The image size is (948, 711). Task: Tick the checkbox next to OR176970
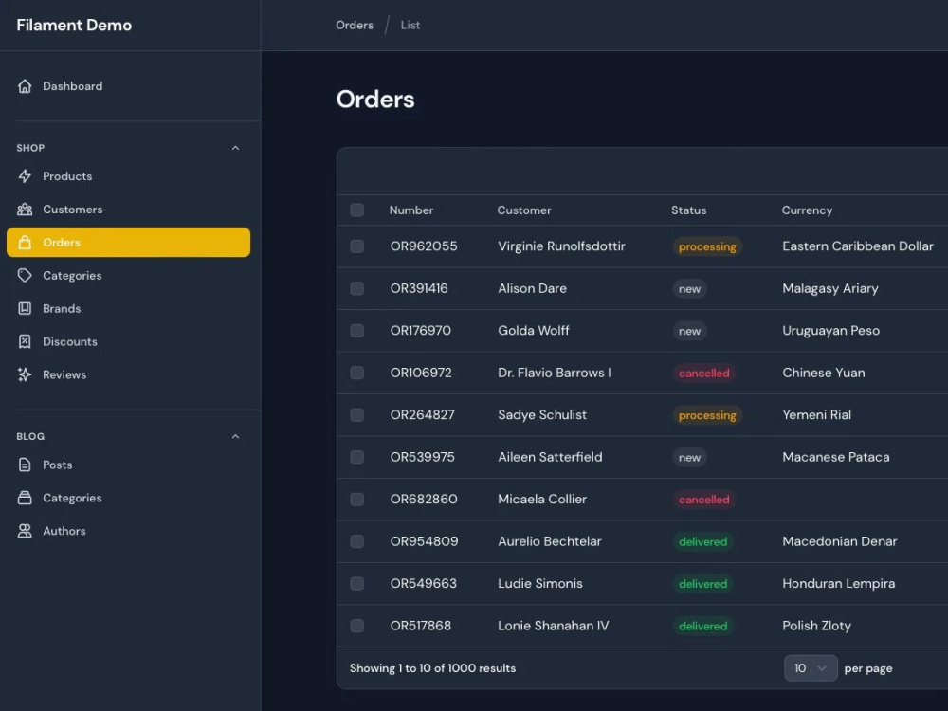tap(356, 331)
